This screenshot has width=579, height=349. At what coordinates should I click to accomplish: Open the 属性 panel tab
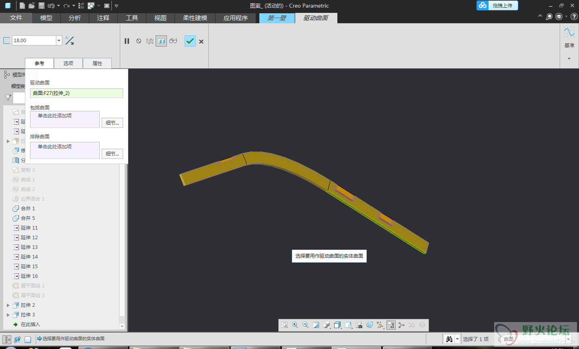tap(97, 64)
